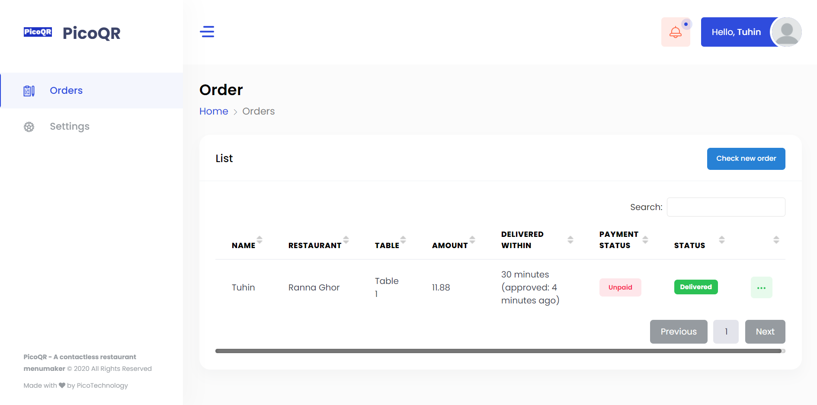
Task: Select Orders in the sidebar
Action: point(66,91)
